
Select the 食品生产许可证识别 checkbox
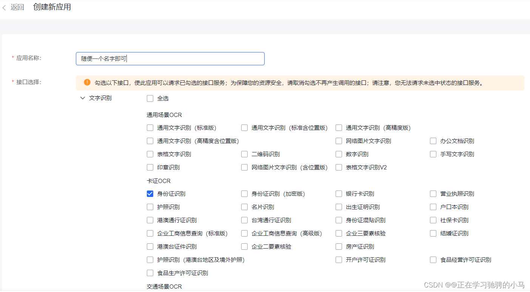click(x=150, y=273)
